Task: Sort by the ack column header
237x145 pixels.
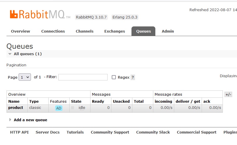Action: pyautogui.click(x=207, y=102)
